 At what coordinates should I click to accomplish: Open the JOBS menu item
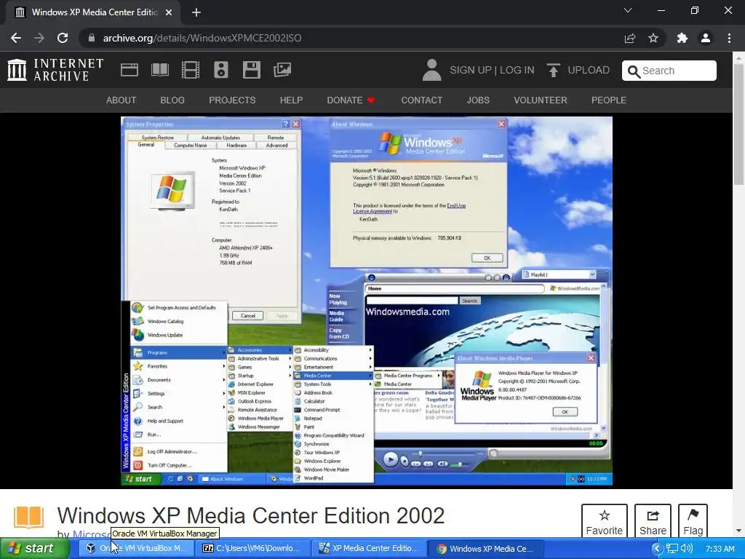(x=478, y=100)
